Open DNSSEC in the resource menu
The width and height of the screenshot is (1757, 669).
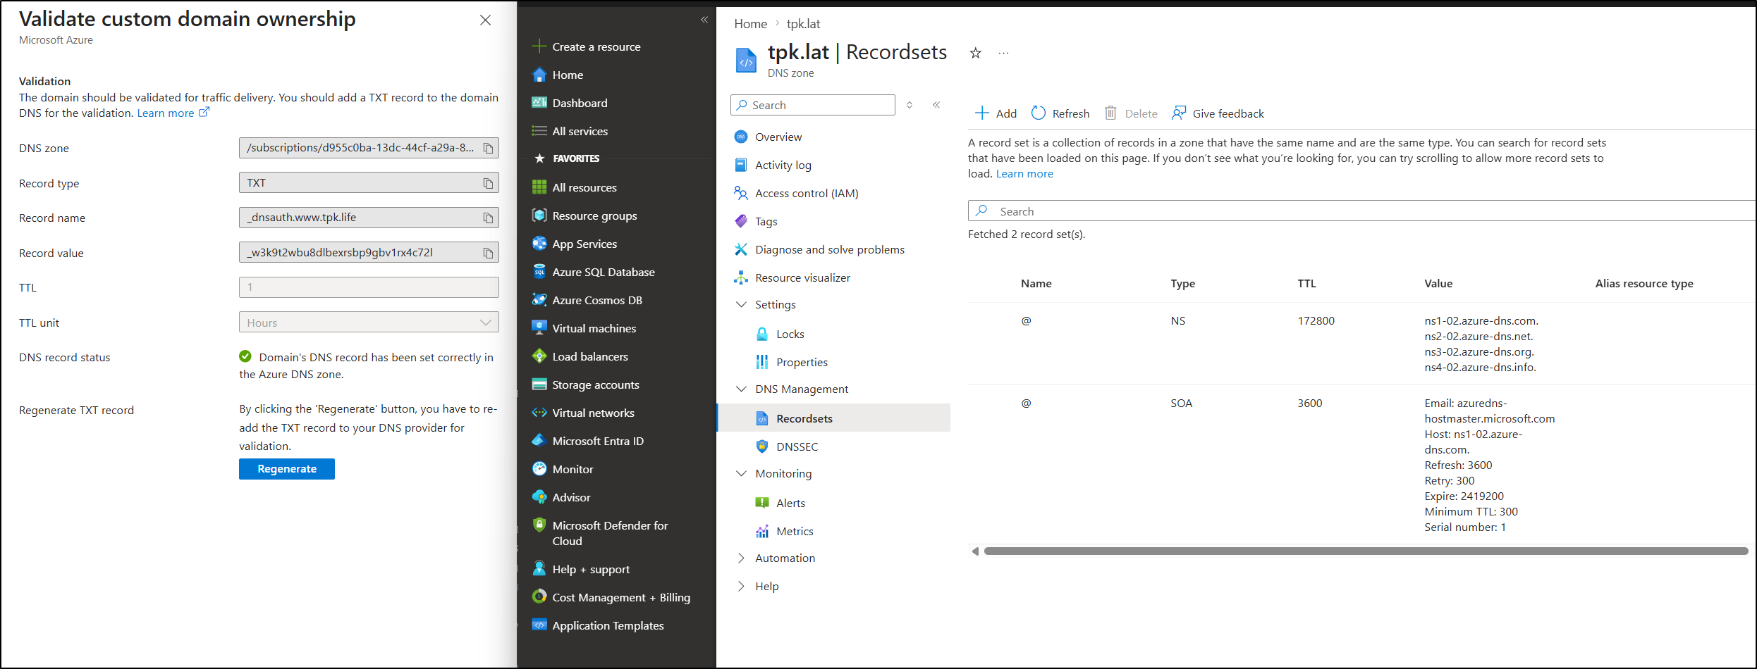coord(797,446)
